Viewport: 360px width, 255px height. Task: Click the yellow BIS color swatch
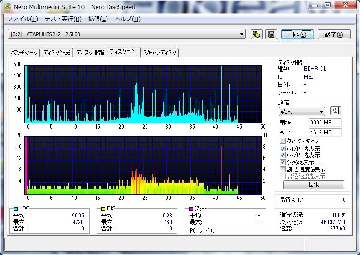tap(103, 208)
